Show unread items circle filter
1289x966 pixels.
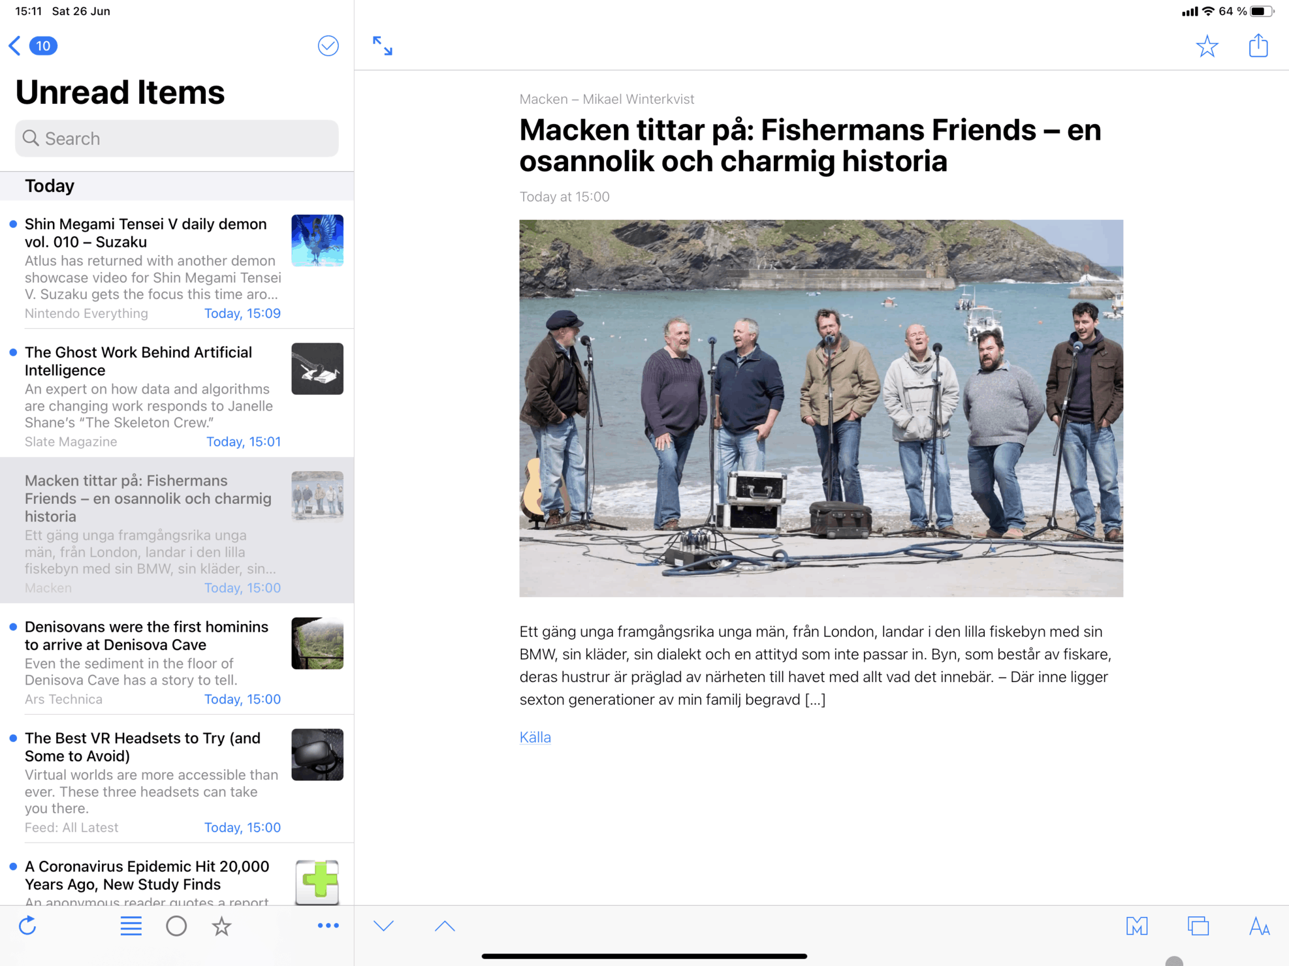point(176,926)
